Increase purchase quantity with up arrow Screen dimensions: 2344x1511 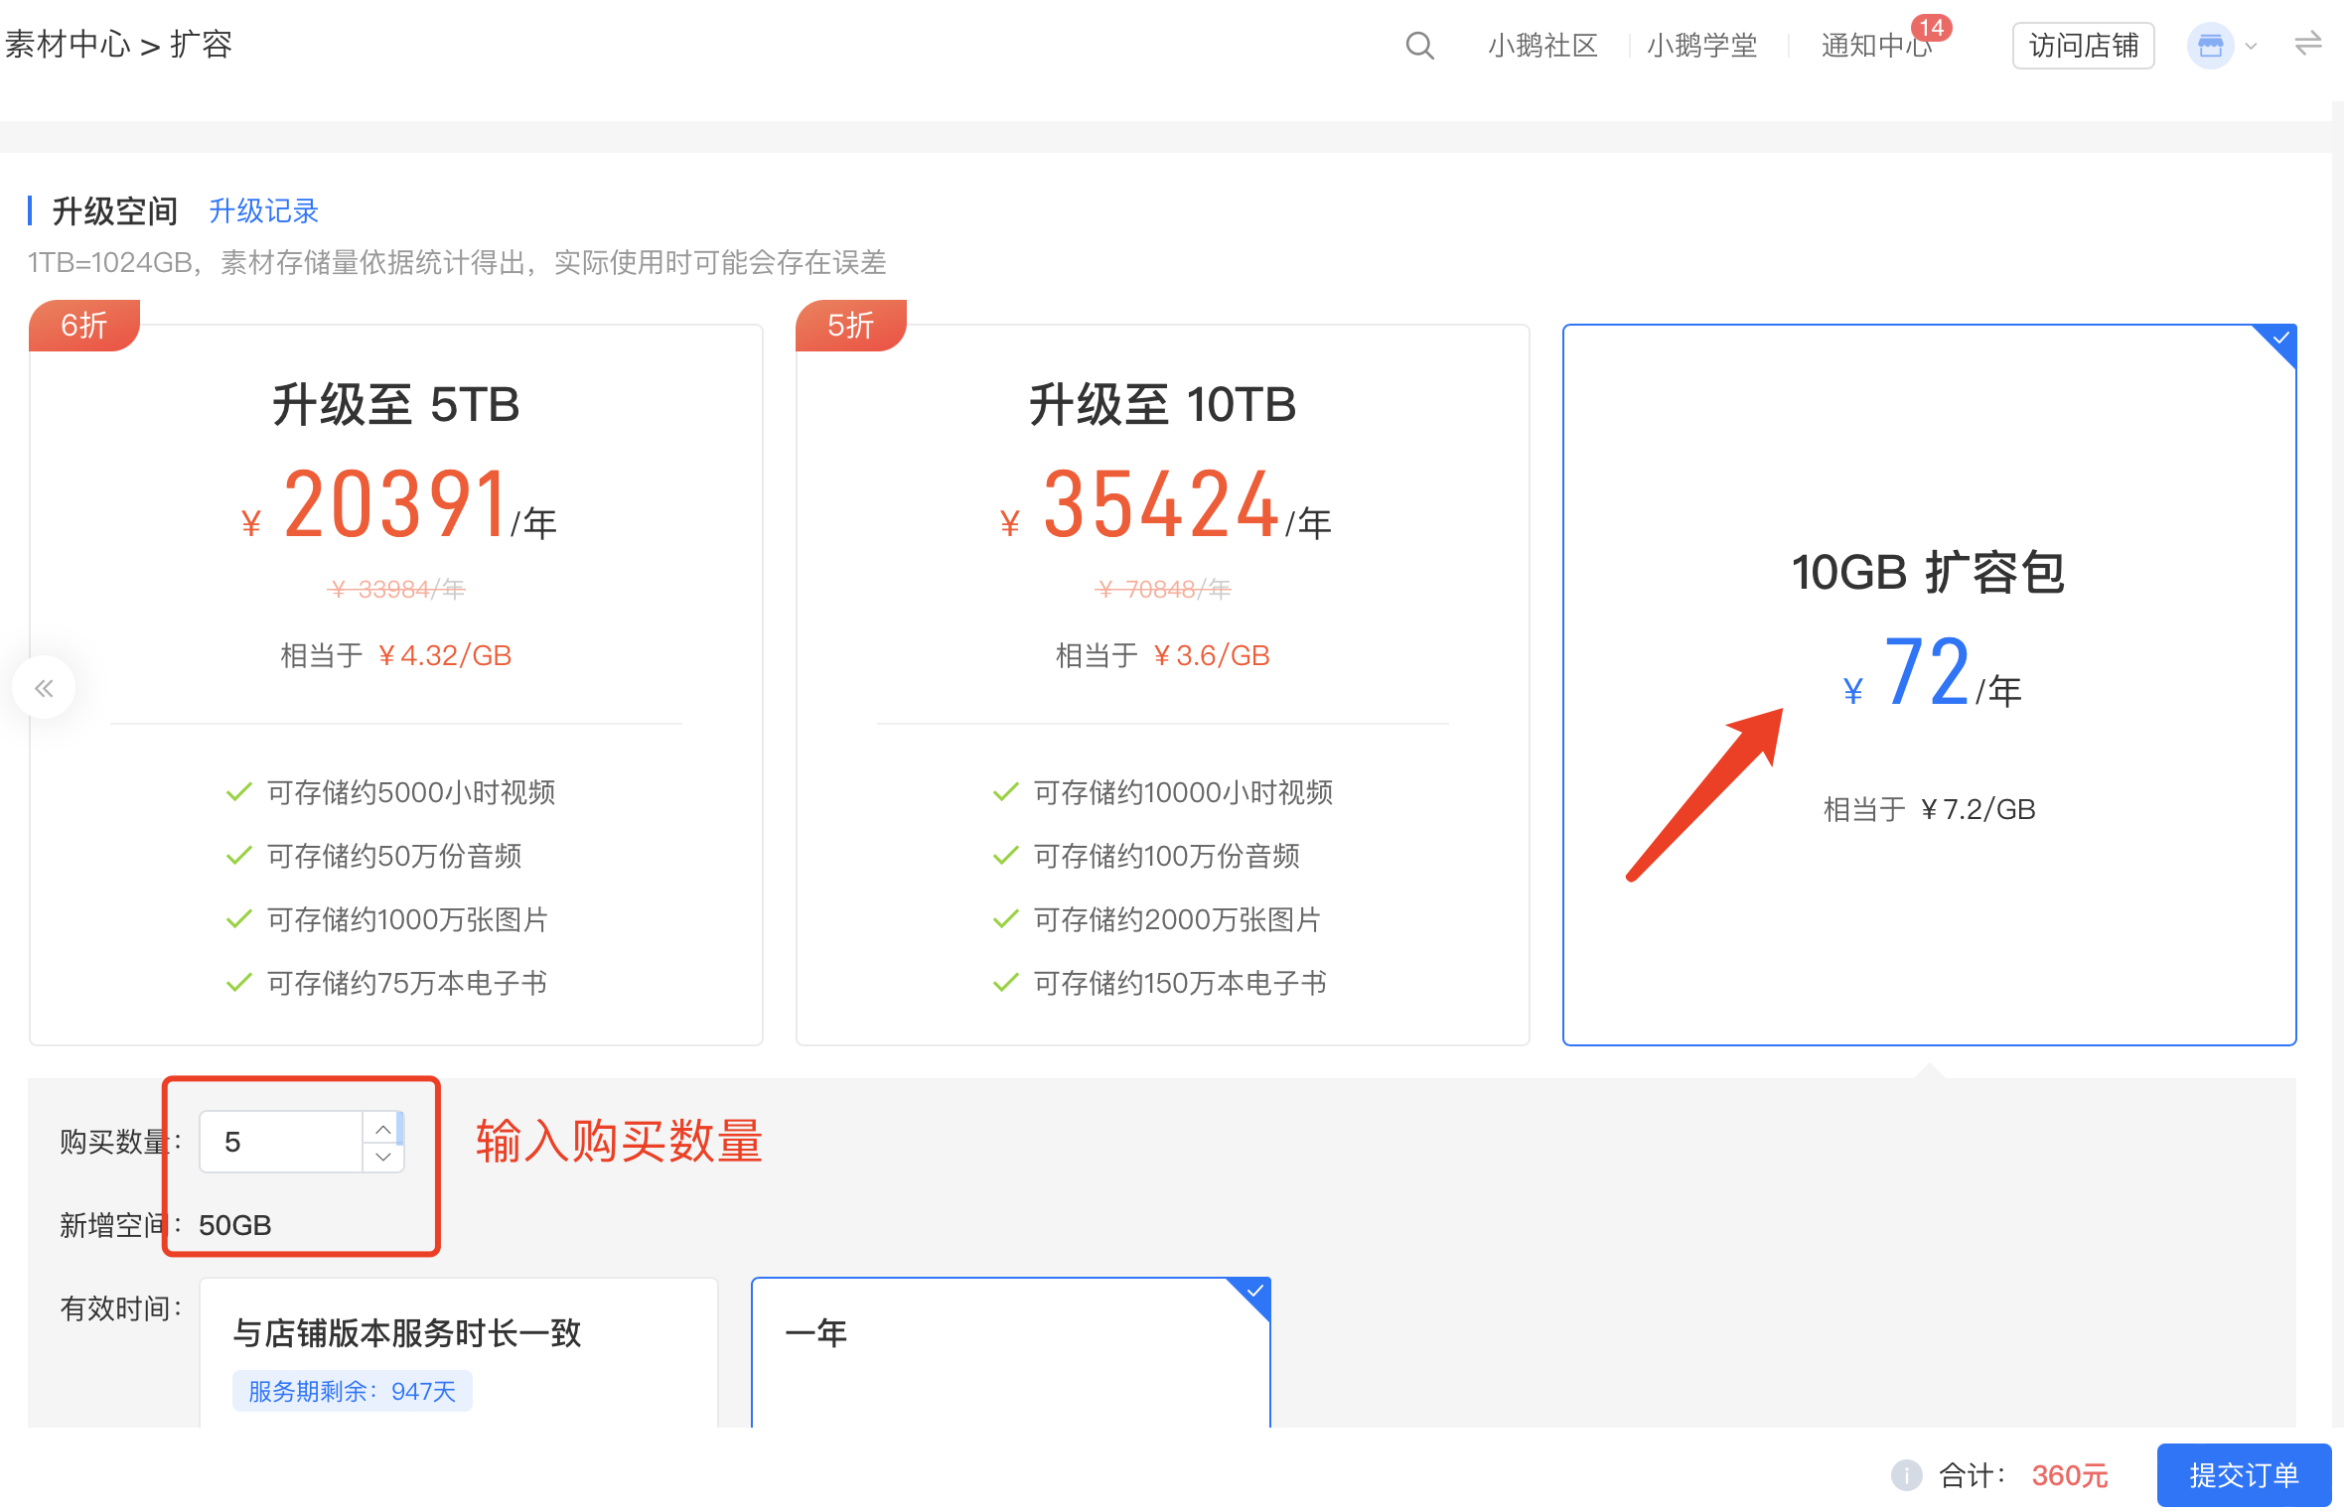382,1129
